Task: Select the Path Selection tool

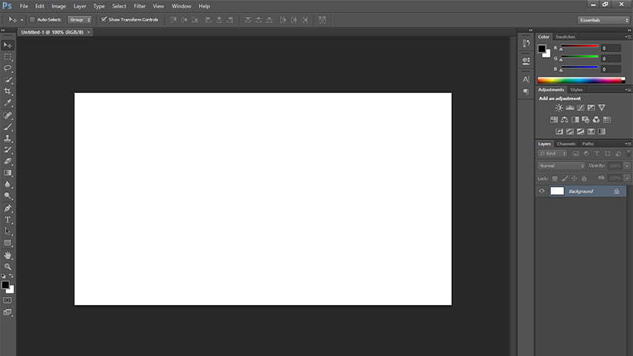Action: click(x=7, y=231)
